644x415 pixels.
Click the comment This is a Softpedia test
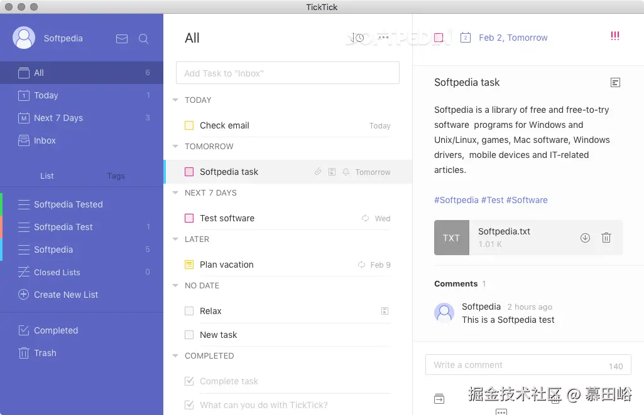[508, 320]
